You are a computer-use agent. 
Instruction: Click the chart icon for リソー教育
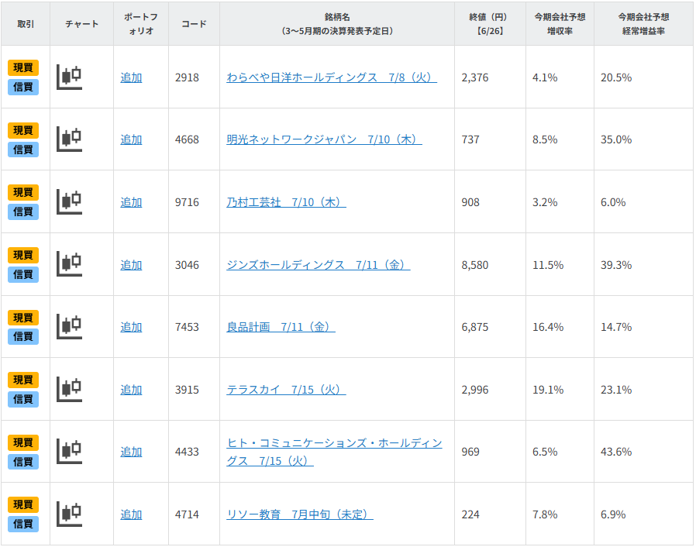pos(70,514)
